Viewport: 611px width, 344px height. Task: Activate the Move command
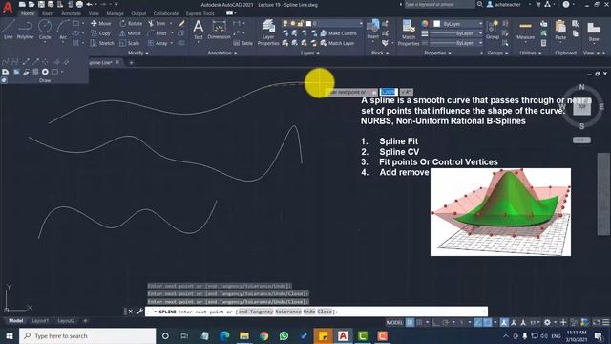point(101,23)
